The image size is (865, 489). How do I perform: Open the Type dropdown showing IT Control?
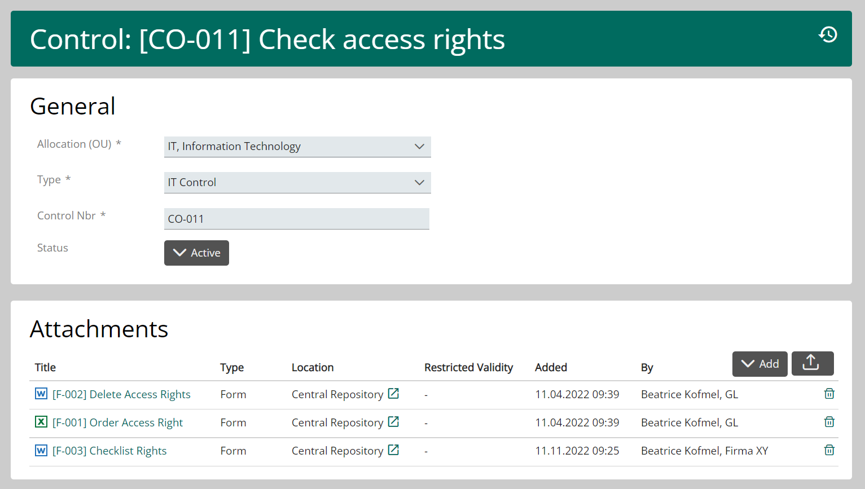coord(297,183)
